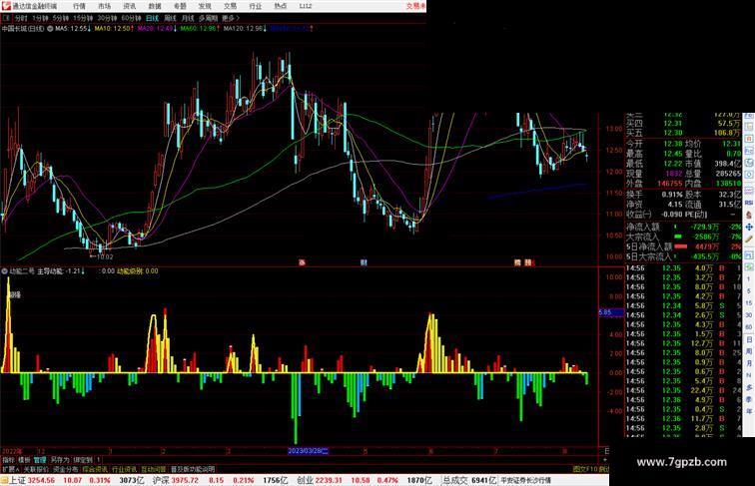The image size is (755, 486).
Task: Select the 多周期 multi-period view
Action: [x=209, y=18]
